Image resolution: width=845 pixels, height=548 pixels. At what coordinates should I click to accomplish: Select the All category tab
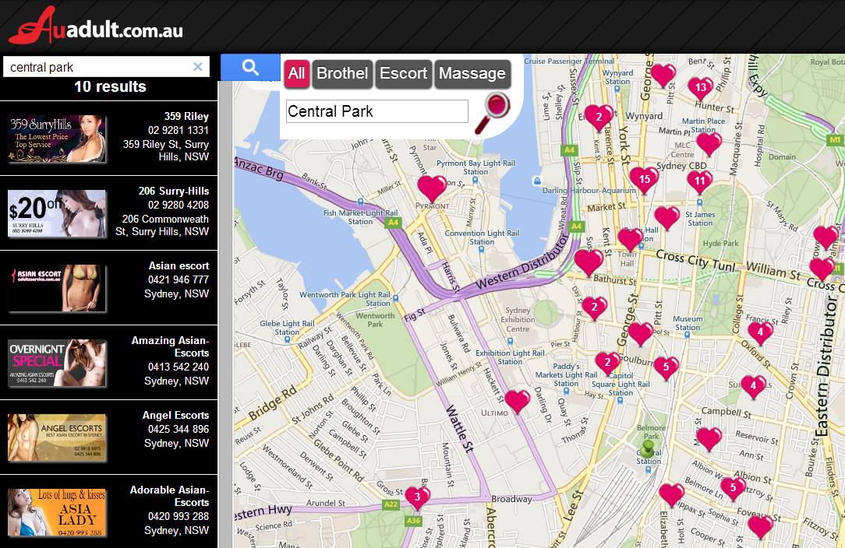pos(296,74)
